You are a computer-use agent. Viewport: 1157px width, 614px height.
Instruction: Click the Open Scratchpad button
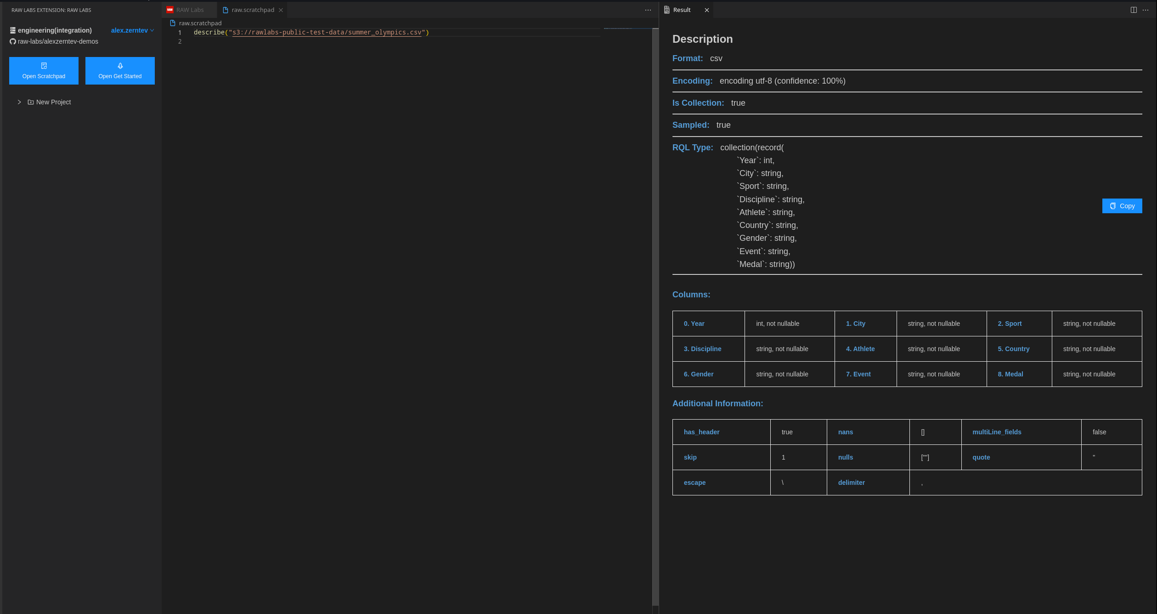click(44, 71)
